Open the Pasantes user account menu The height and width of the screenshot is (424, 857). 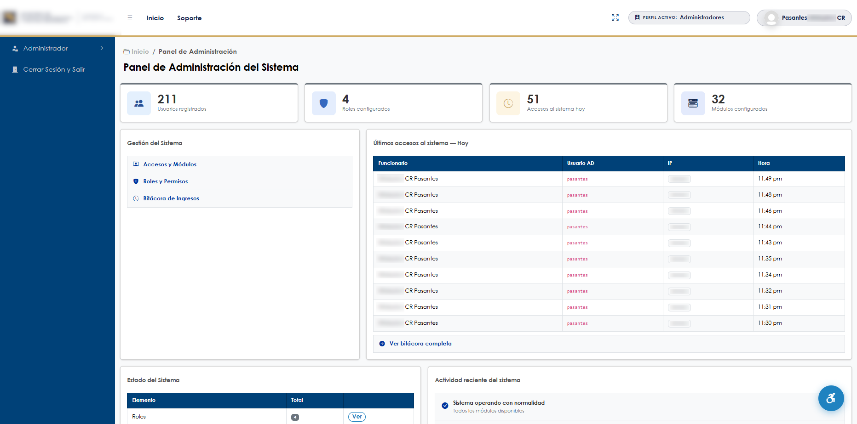click(x=804, y=18)
